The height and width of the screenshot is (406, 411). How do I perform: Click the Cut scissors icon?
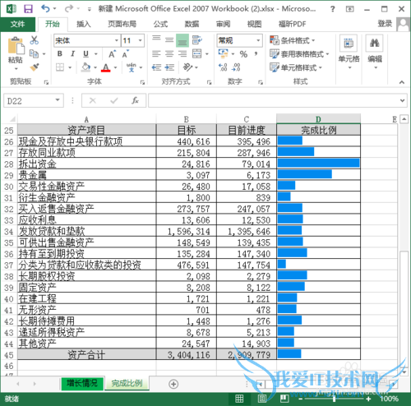34,40
